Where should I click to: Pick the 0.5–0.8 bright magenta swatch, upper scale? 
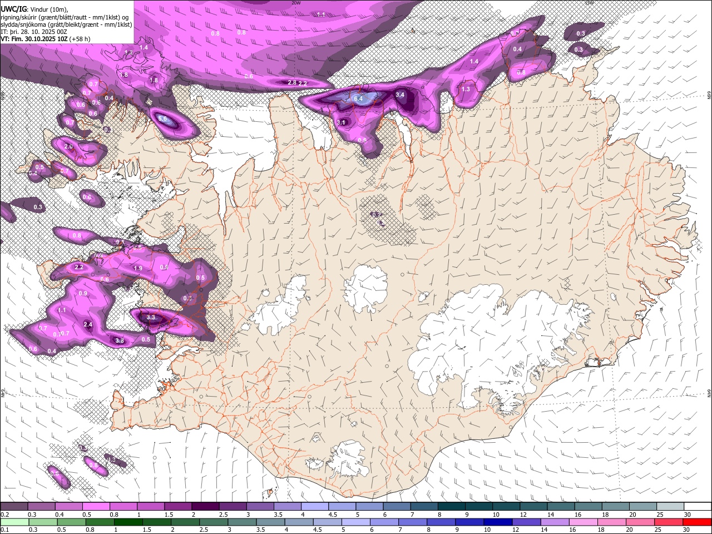[96, 507]
